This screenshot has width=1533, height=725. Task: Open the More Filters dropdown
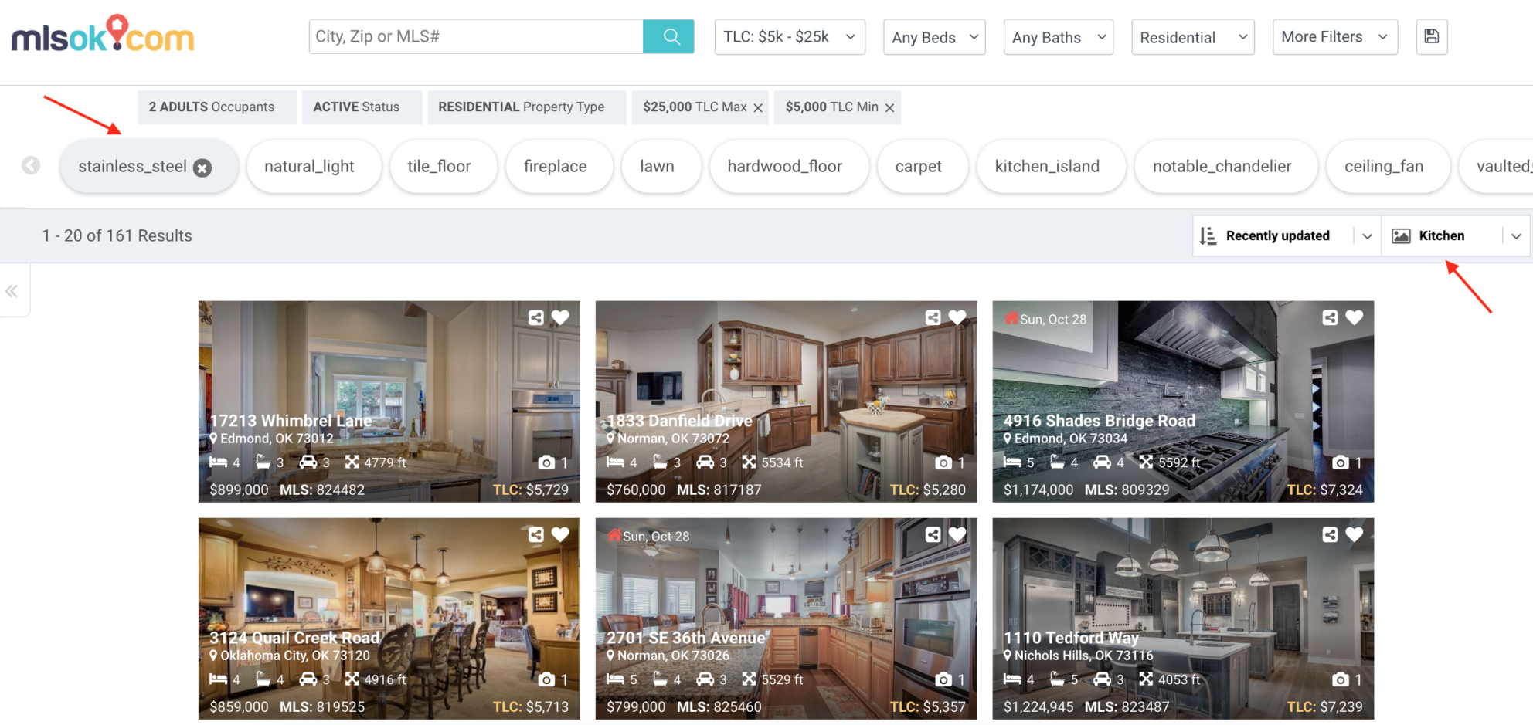pyautogui.click(x=1334, y=36)
